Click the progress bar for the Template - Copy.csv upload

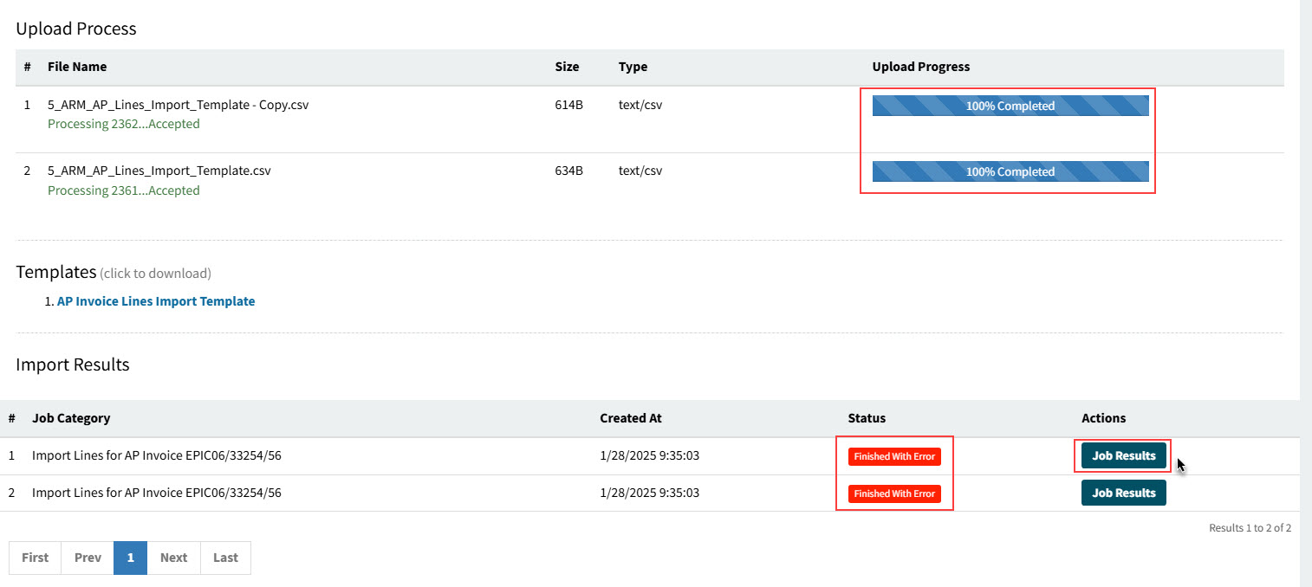[x=1010, y=106]
